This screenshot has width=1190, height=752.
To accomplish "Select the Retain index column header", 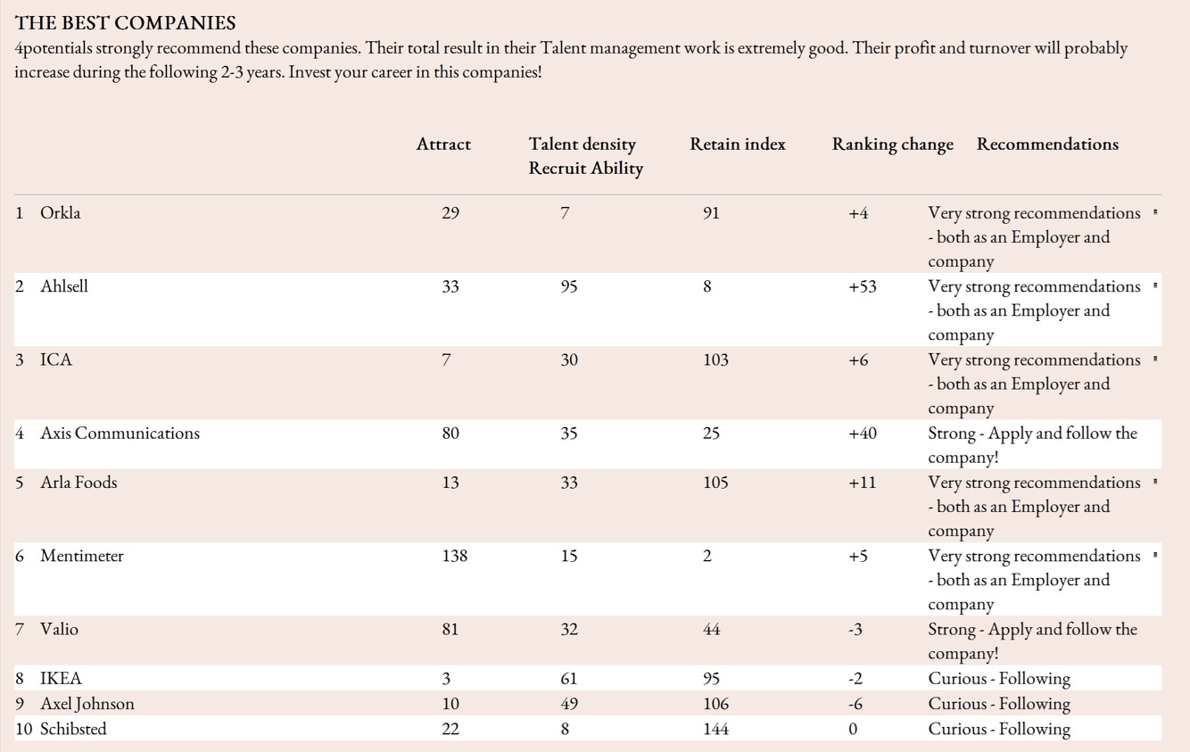I will point(738,145).
